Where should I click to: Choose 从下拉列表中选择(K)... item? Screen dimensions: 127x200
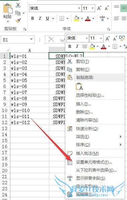95,170
